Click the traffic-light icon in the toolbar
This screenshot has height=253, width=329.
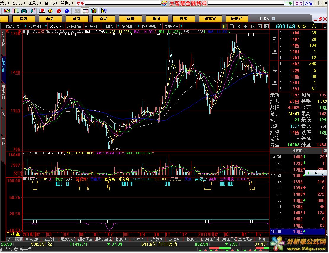pyautogui.click(x=7, y=11)
